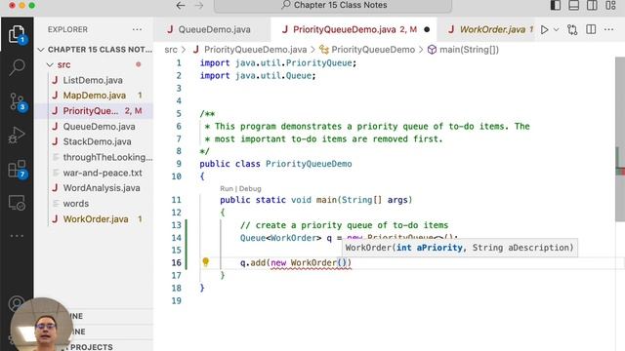Toggle secondary side bar layout icon

592,5
